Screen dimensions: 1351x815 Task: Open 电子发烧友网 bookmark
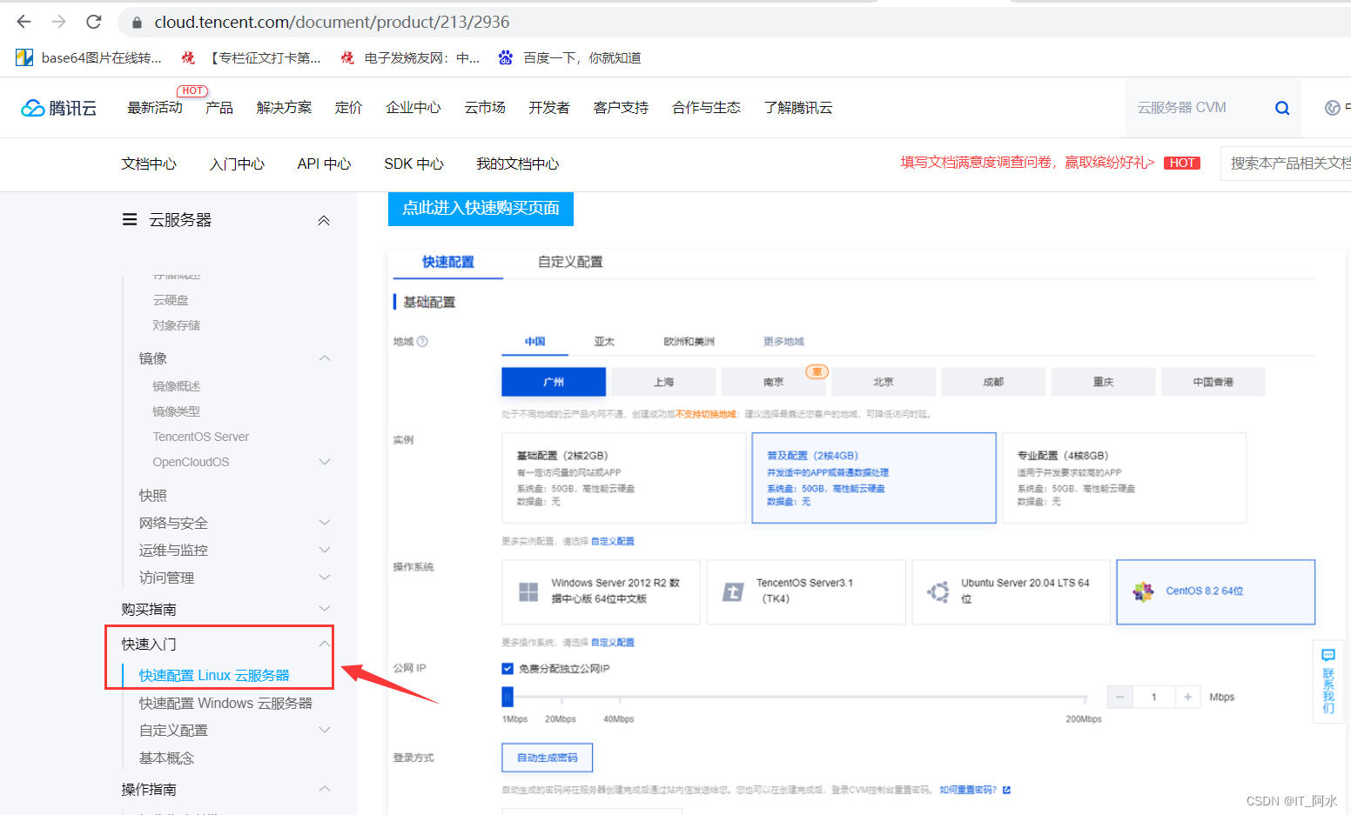pyautogui.click(x=410, y=58)
